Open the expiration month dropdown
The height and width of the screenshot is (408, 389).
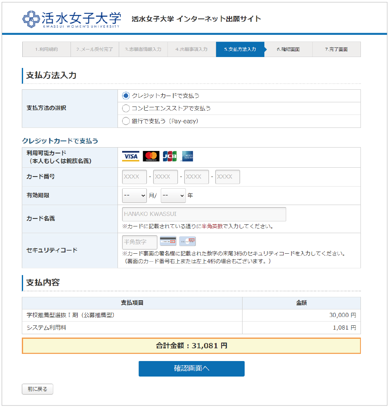click(x=134, y=195)
